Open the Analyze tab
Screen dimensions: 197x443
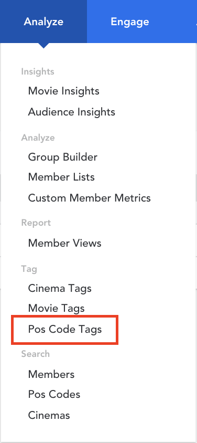tap(43, 22)
